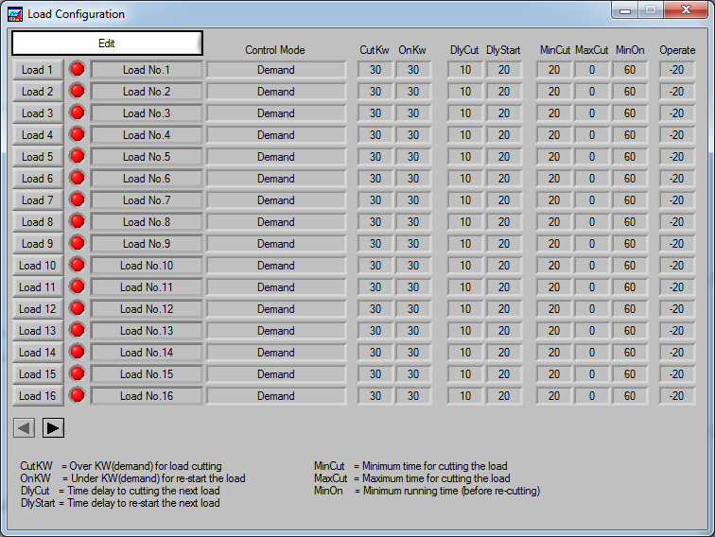Select the Load No.13 name field
The height and width of the screenshot is (537, 715).
tap(147, 331)
